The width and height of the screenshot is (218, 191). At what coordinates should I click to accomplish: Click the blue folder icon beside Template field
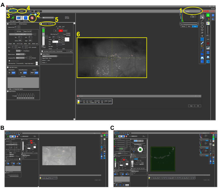tap(31, 14)
